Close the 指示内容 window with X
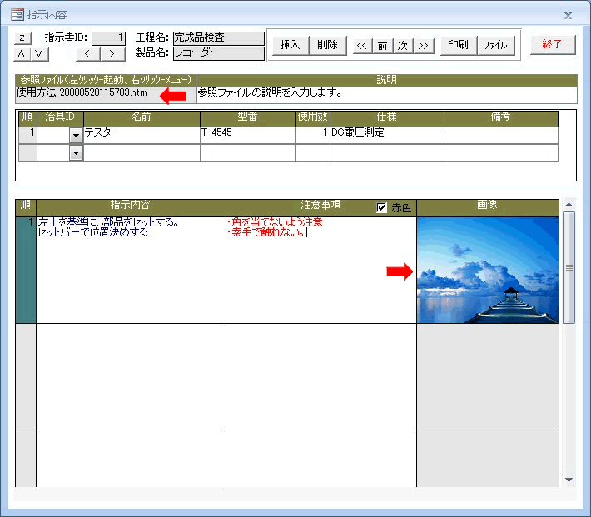The width and height of the screenshot is (591, 517). (568, 16)
